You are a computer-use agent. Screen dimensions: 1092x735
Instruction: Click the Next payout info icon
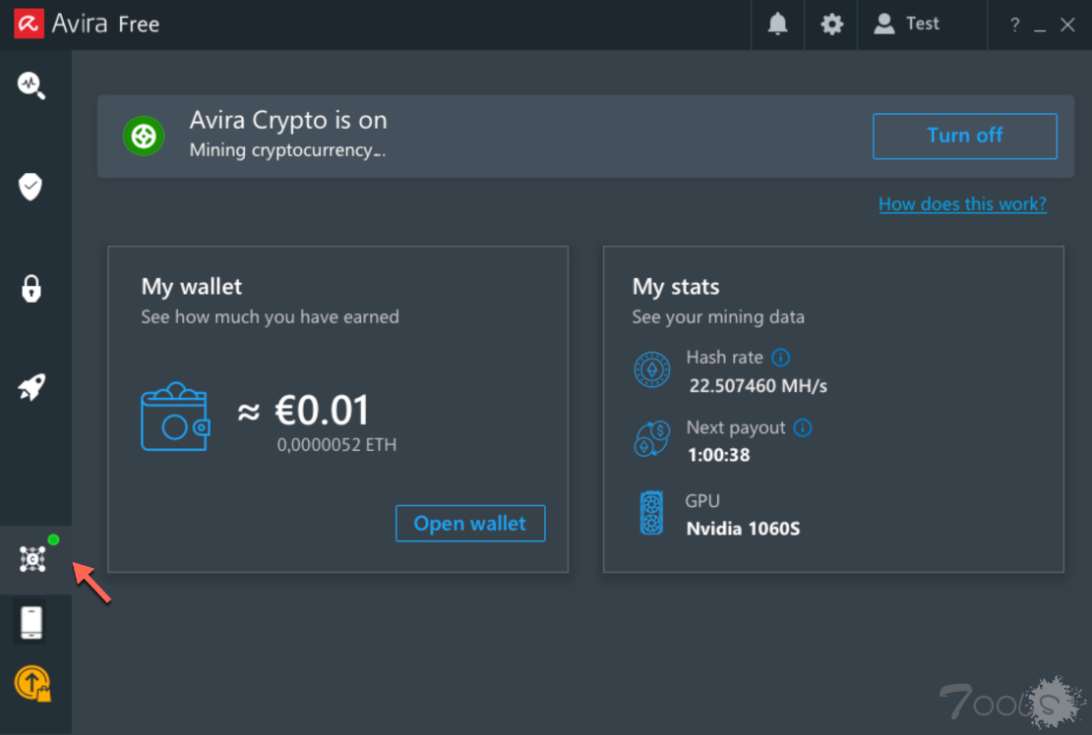click(803, 428)
